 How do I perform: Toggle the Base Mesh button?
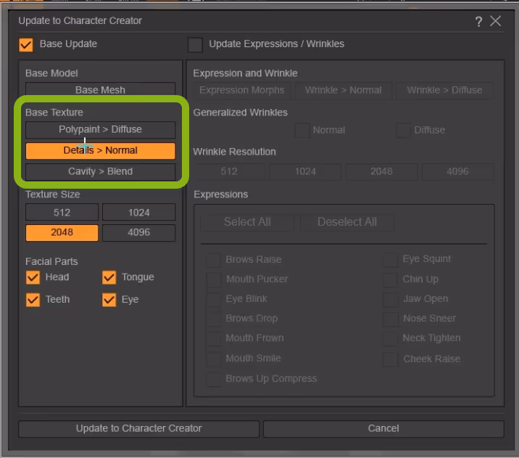point(100,90)
